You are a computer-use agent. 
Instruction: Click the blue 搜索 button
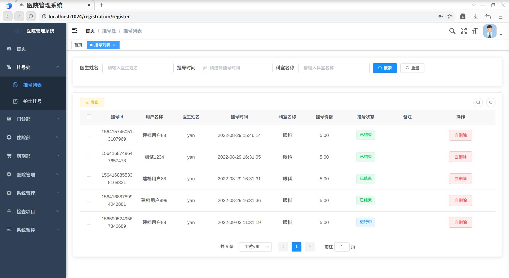[x=385, y=68]
